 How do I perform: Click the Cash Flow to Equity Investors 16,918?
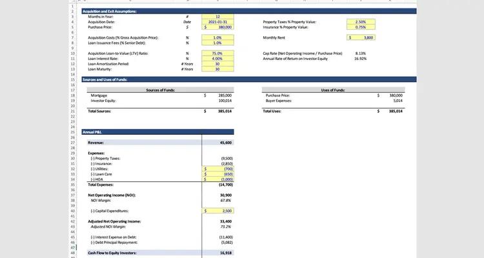pos(226,253)
